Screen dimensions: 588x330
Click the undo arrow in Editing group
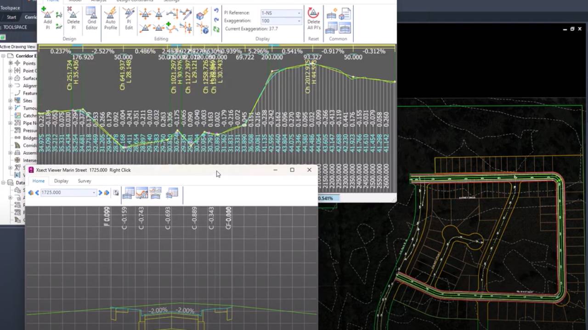[216, 11]
